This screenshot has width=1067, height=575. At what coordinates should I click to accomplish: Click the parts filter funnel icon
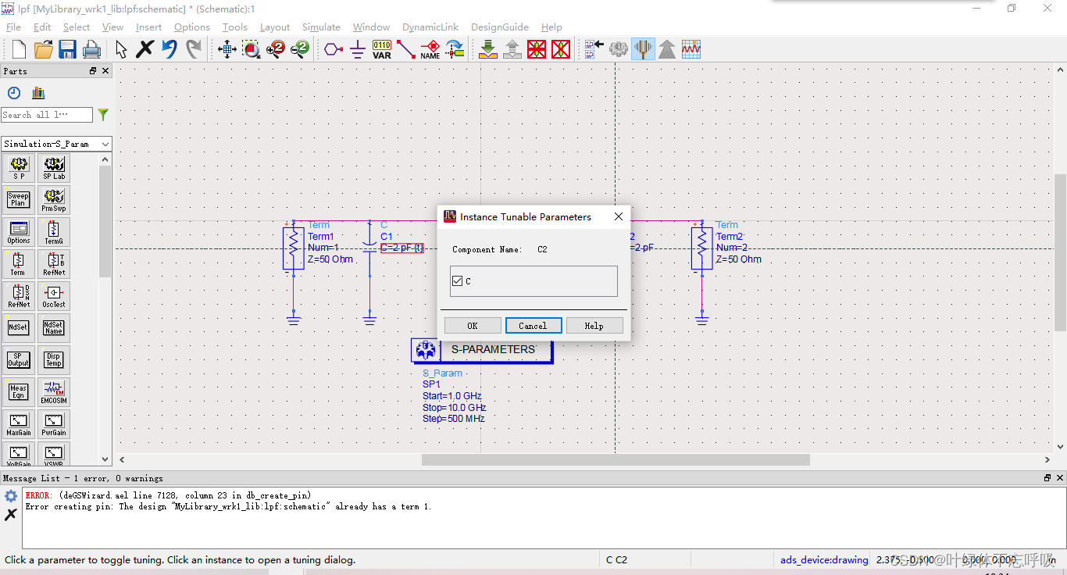pos(103,115)
